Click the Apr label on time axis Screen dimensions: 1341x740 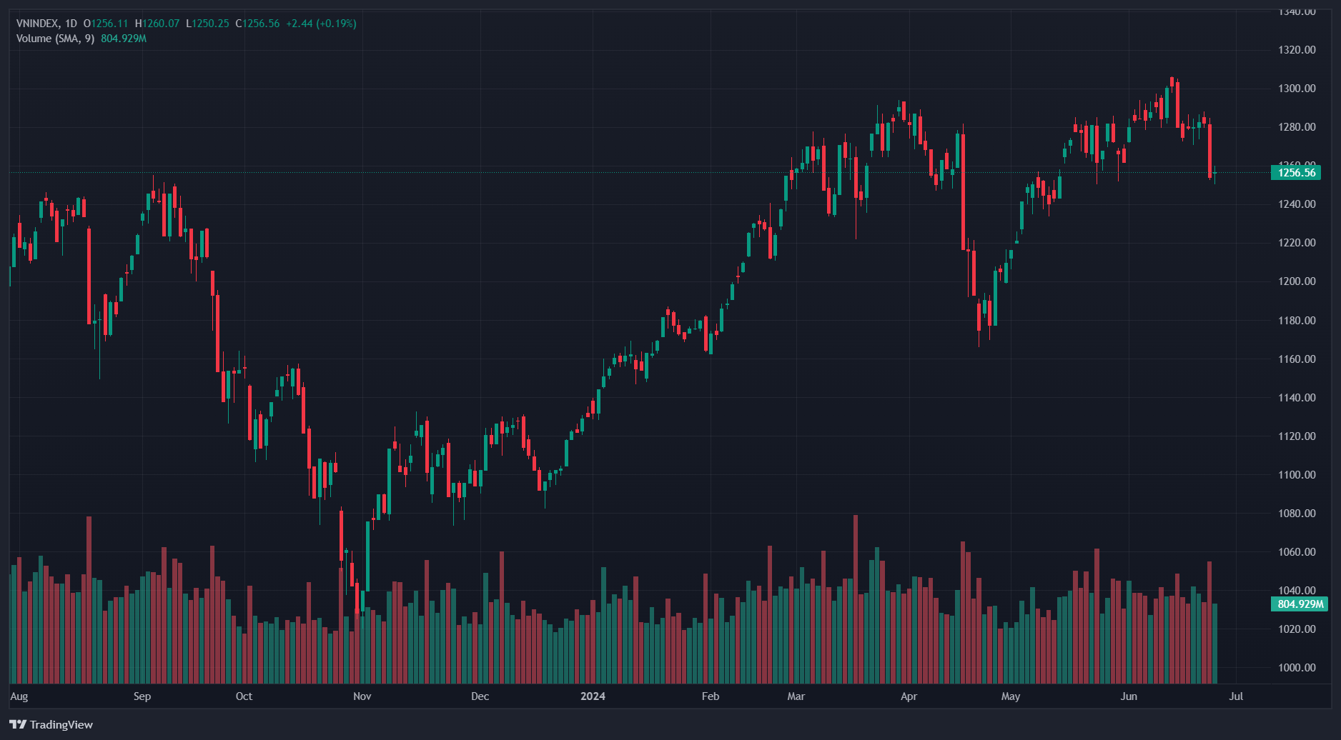click(x=909, y=696)
